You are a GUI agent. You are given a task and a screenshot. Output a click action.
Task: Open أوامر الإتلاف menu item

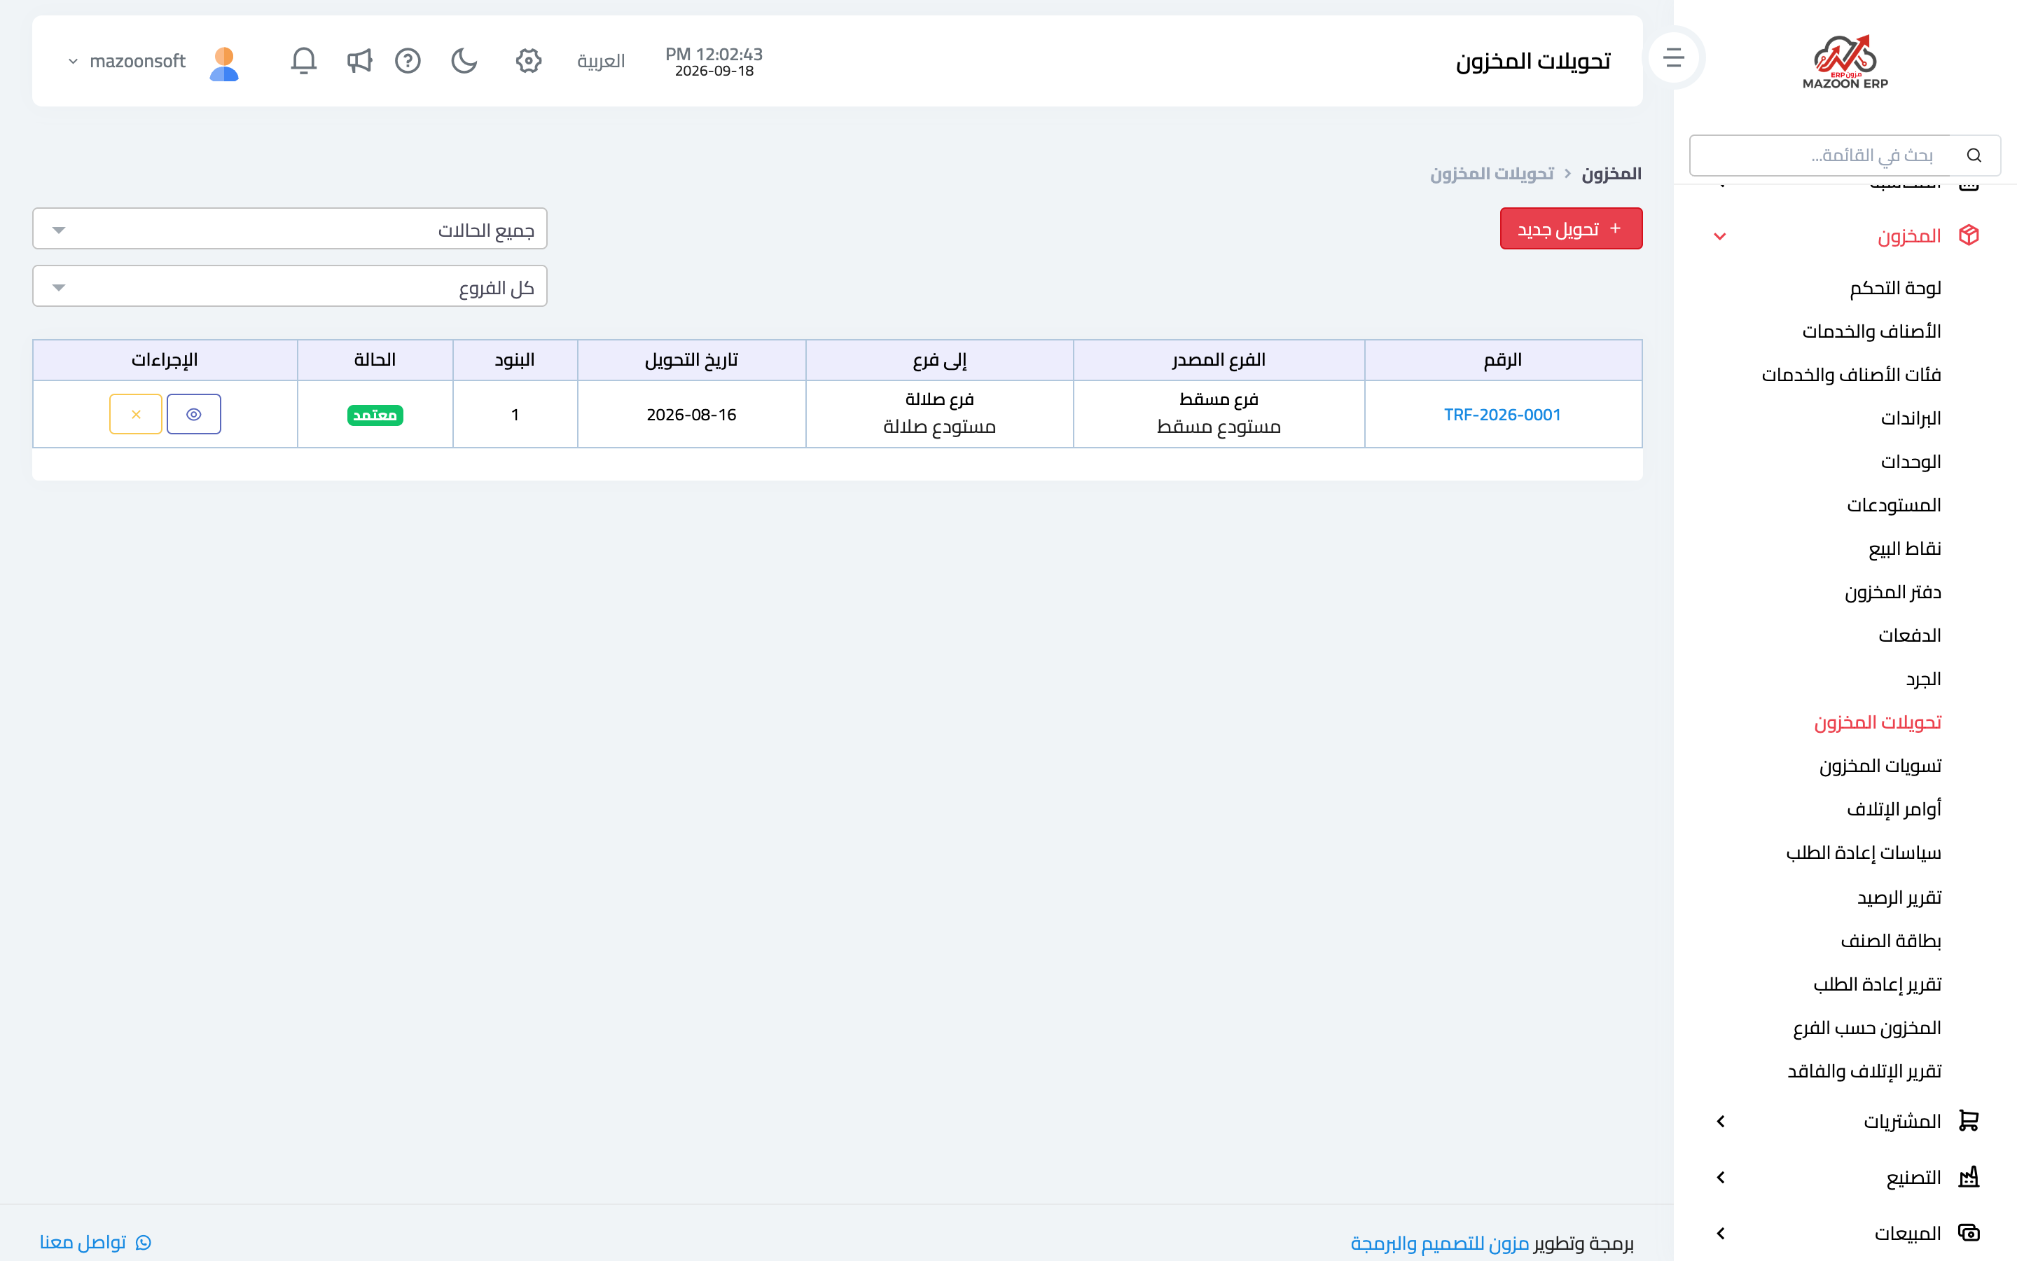pyautogui.click(x=1894, y=808)
